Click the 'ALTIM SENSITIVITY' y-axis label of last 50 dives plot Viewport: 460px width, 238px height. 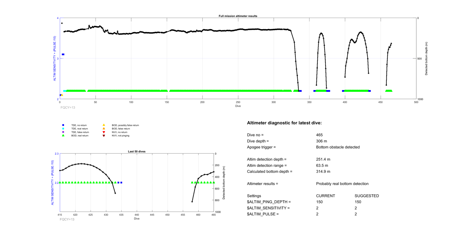point(53,183)
